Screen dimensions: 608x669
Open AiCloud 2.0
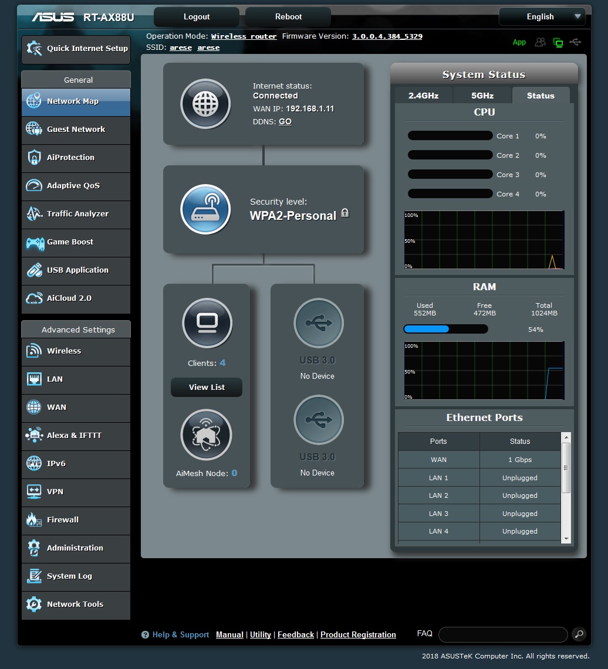(76, 298)
